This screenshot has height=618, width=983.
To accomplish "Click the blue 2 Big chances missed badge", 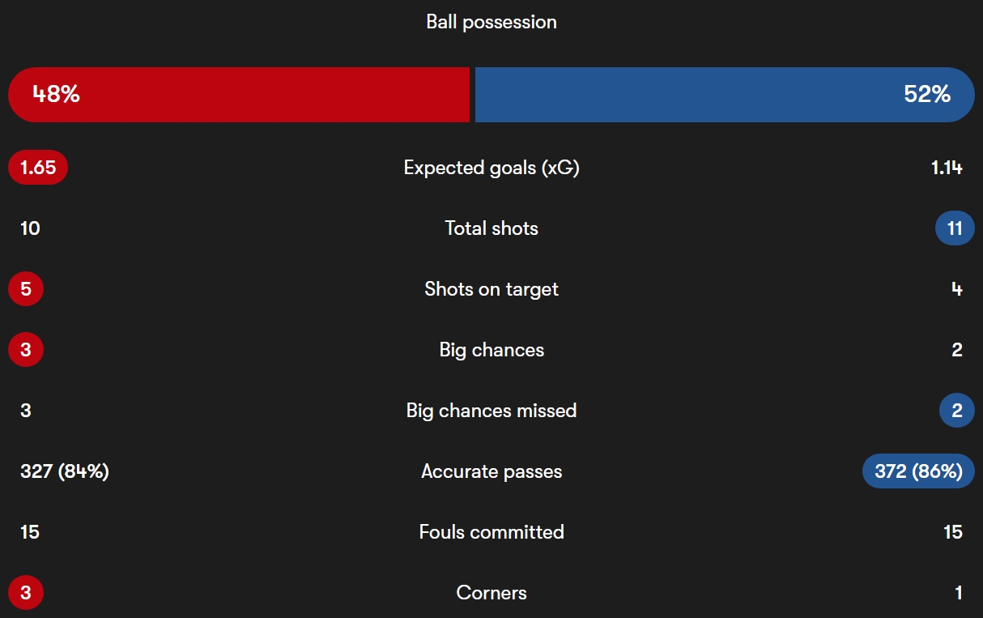I will [x=957, y=411].
